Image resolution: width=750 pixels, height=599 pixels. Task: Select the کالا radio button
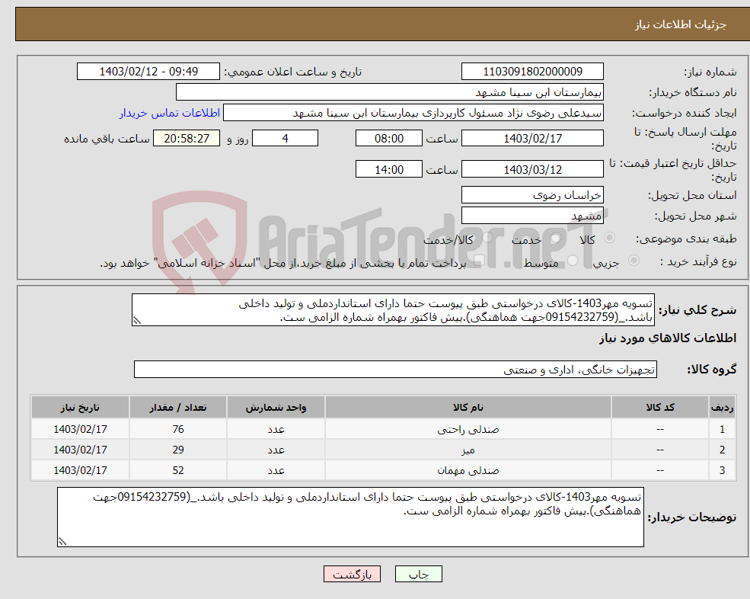pyautogui.click(x=609, y=238)
